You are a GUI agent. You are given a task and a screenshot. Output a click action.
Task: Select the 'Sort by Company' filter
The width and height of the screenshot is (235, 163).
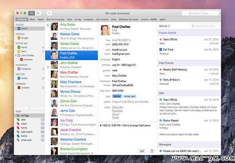click(55, 19)
